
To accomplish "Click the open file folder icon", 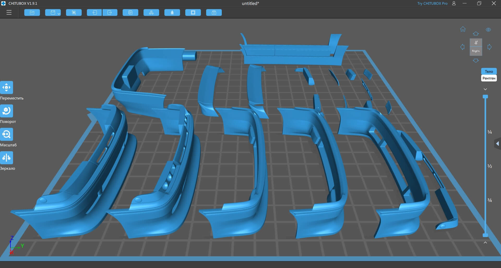I will coord(32,12).
